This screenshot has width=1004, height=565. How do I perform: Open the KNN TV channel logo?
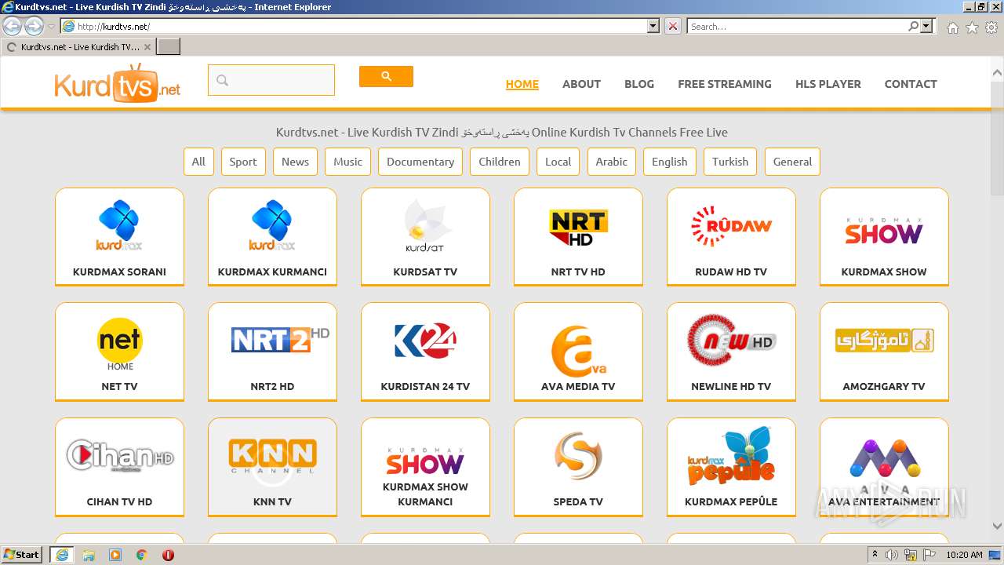point(272,456)
